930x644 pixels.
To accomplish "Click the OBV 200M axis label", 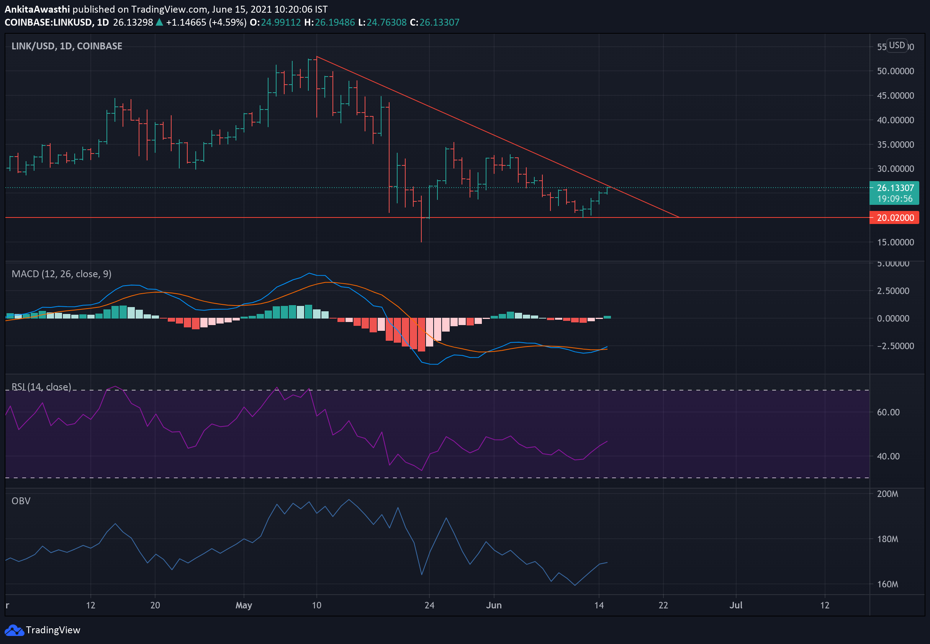I will pyautogui.click(x=887, y=494).
